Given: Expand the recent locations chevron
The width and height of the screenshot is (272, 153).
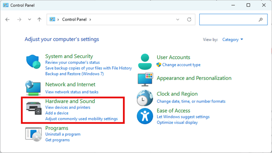Looking at the screenshot, I should (x=30, y=19).
